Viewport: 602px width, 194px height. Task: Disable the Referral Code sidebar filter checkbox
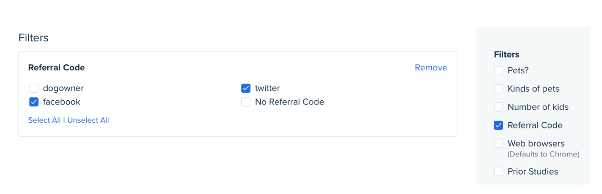[498, 126]
